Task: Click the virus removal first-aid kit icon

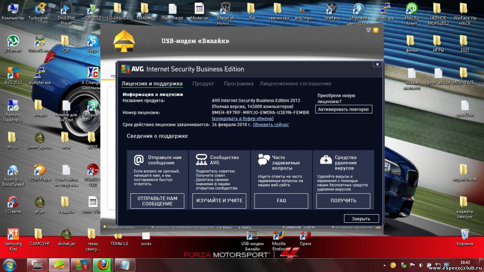Action: pyautogui.click(x=326, y=160)
